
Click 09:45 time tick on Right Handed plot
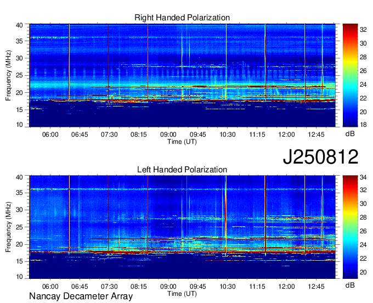pyautogui.click(x=197, y=134)
